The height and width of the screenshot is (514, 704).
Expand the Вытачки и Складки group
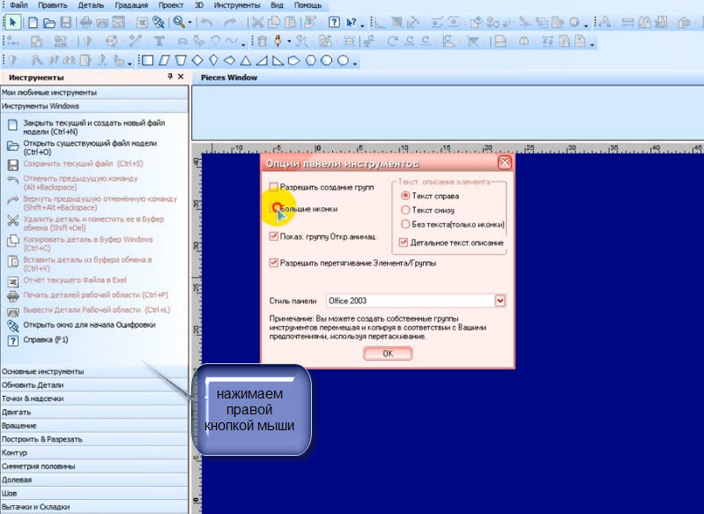94,507
